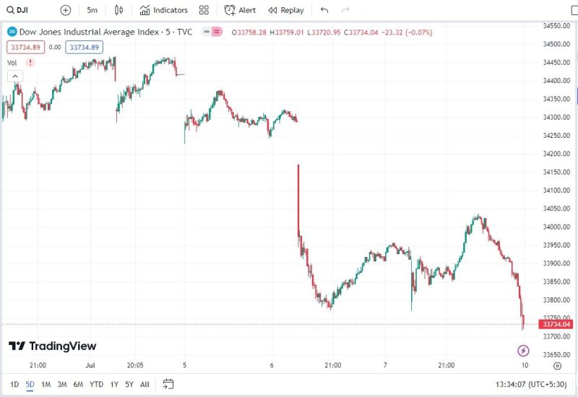
Task: Open the go-to-date calendar icon
Action: [x=168, y=384]
